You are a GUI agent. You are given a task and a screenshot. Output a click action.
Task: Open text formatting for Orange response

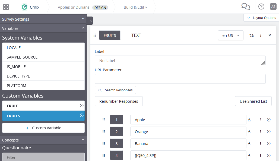point(249,132)
